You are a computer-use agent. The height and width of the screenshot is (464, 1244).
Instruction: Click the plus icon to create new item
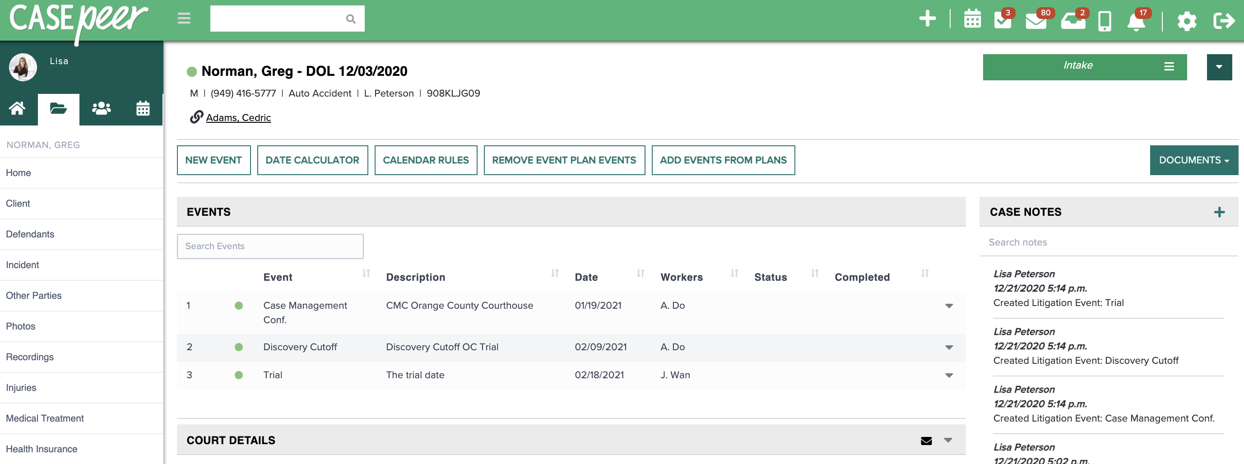coord(927,19)
